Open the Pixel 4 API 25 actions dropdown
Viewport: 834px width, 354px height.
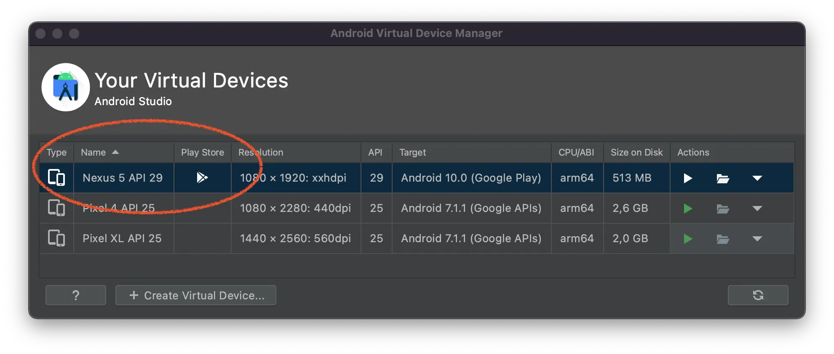(757, 209)
